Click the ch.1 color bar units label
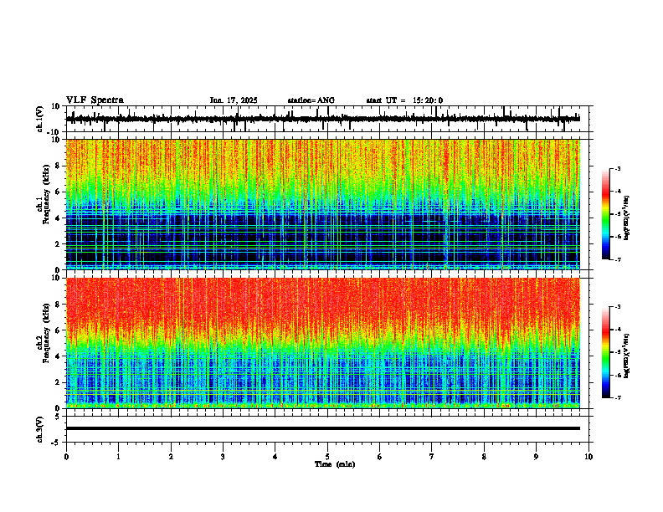Image resolution: width=663 pixels, height=512 pixels. (x=627, y=218)
